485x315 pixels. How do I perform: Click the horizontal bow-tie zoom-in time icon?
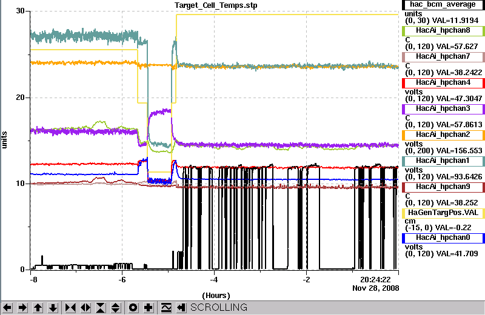(x=70, y=308)
